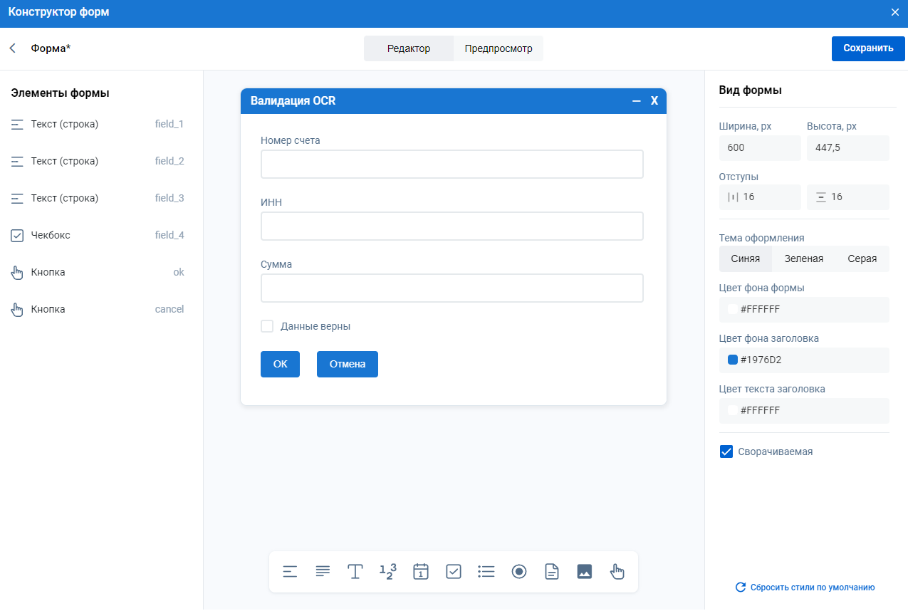Click the Сохранить button
Viewport: 908px width, 611px height.
tap(867, 48)
